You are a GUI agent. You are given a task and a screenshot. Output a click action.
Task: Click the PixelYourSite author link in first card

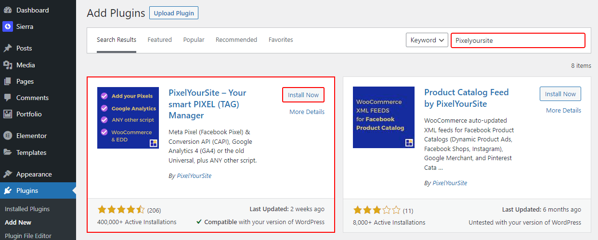(194, 176)
